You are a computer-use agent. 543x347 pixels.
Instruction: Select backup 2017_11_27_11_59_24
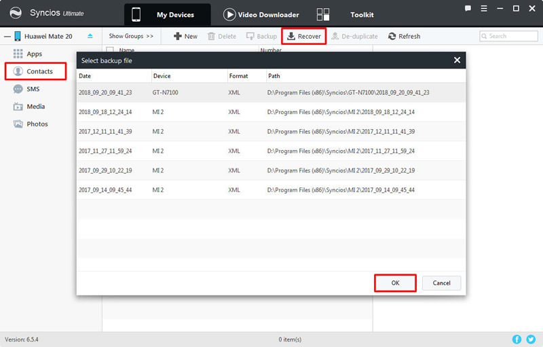[271, 151]
